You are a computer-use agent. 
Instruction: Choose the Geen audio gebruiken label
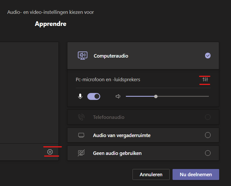tap(117, 153)
